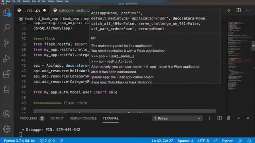Open the Edit menu
Viewport: 255px width, 143px height.
[x=19, y=1]
